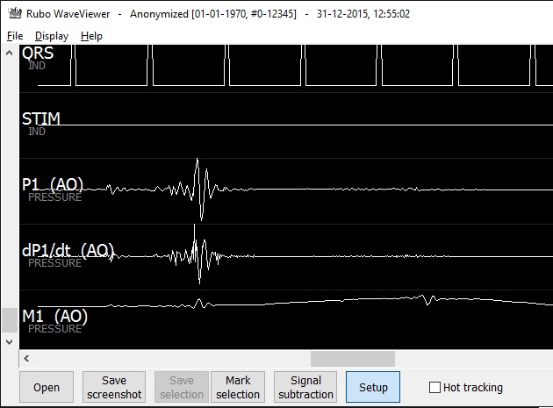Click Save screenshot button
This screenshot has height=408, width=553.
114,387
